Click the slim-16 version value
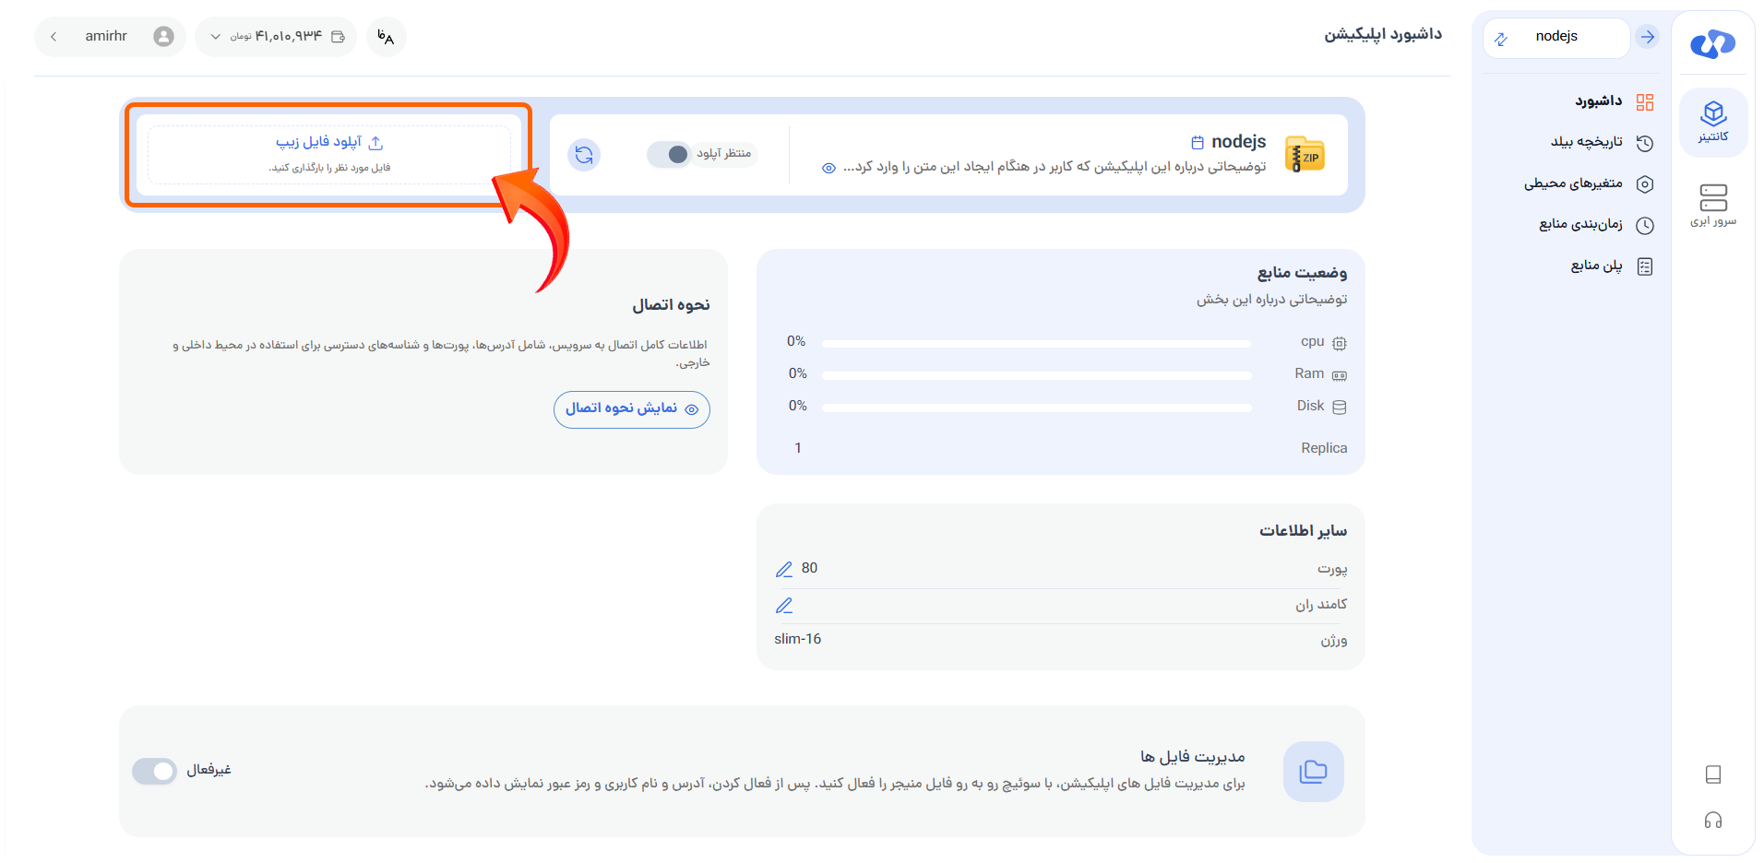1764x863 pixels. [798, 639]
